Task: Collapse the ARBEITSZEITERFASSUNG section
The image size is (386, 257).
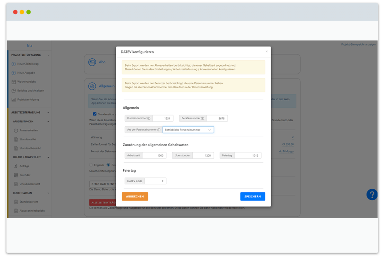Action: coord(48,113)
